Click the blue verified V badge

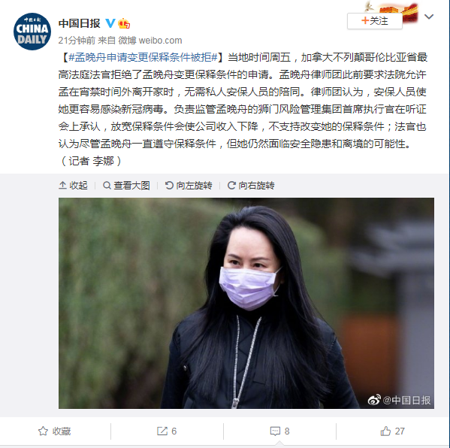(x=110, y=23)
